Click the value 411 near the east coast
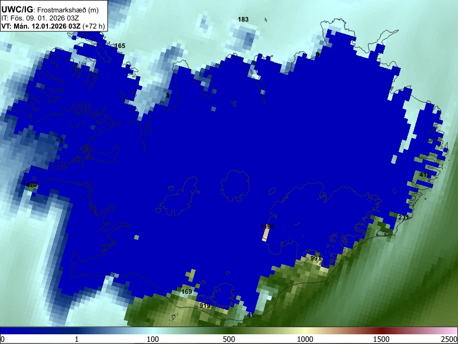 pos(425,175)
